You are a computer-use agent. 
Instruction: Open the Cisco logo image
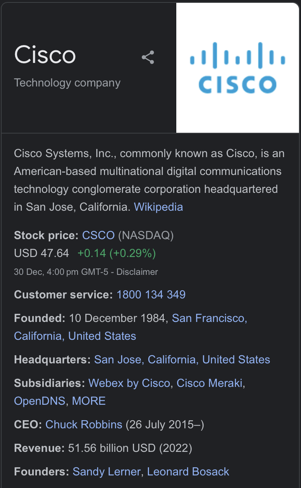click(238, 68)
